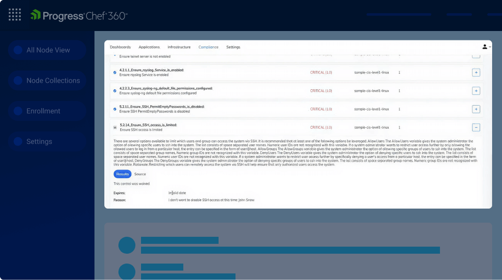Switch to the Dashboards tab
Screen dimensions: 502x280
[120, 47]
